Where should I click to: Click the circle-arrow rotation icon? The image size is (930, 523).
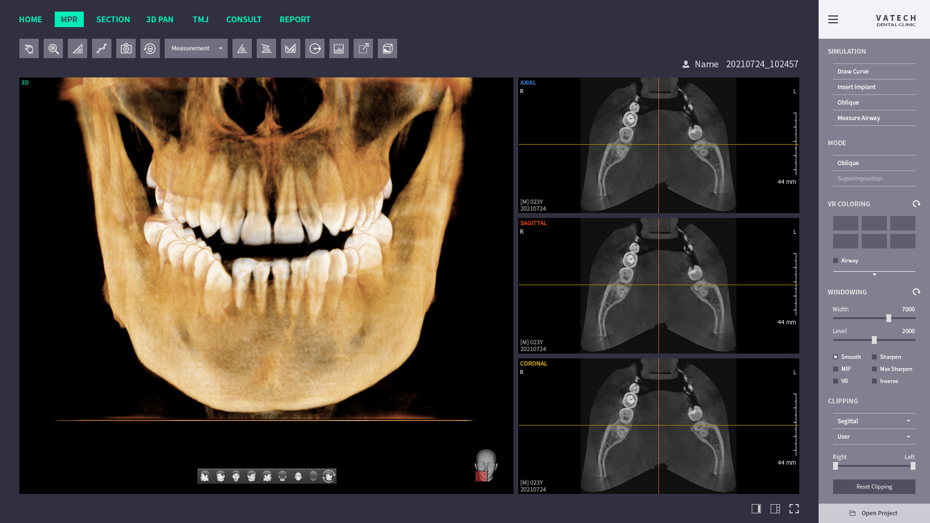click(315, 48)
